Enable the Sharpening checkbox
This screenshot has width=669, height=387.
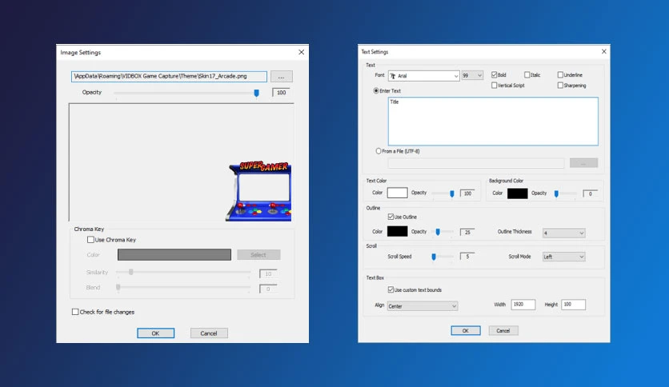click(560, 86)
